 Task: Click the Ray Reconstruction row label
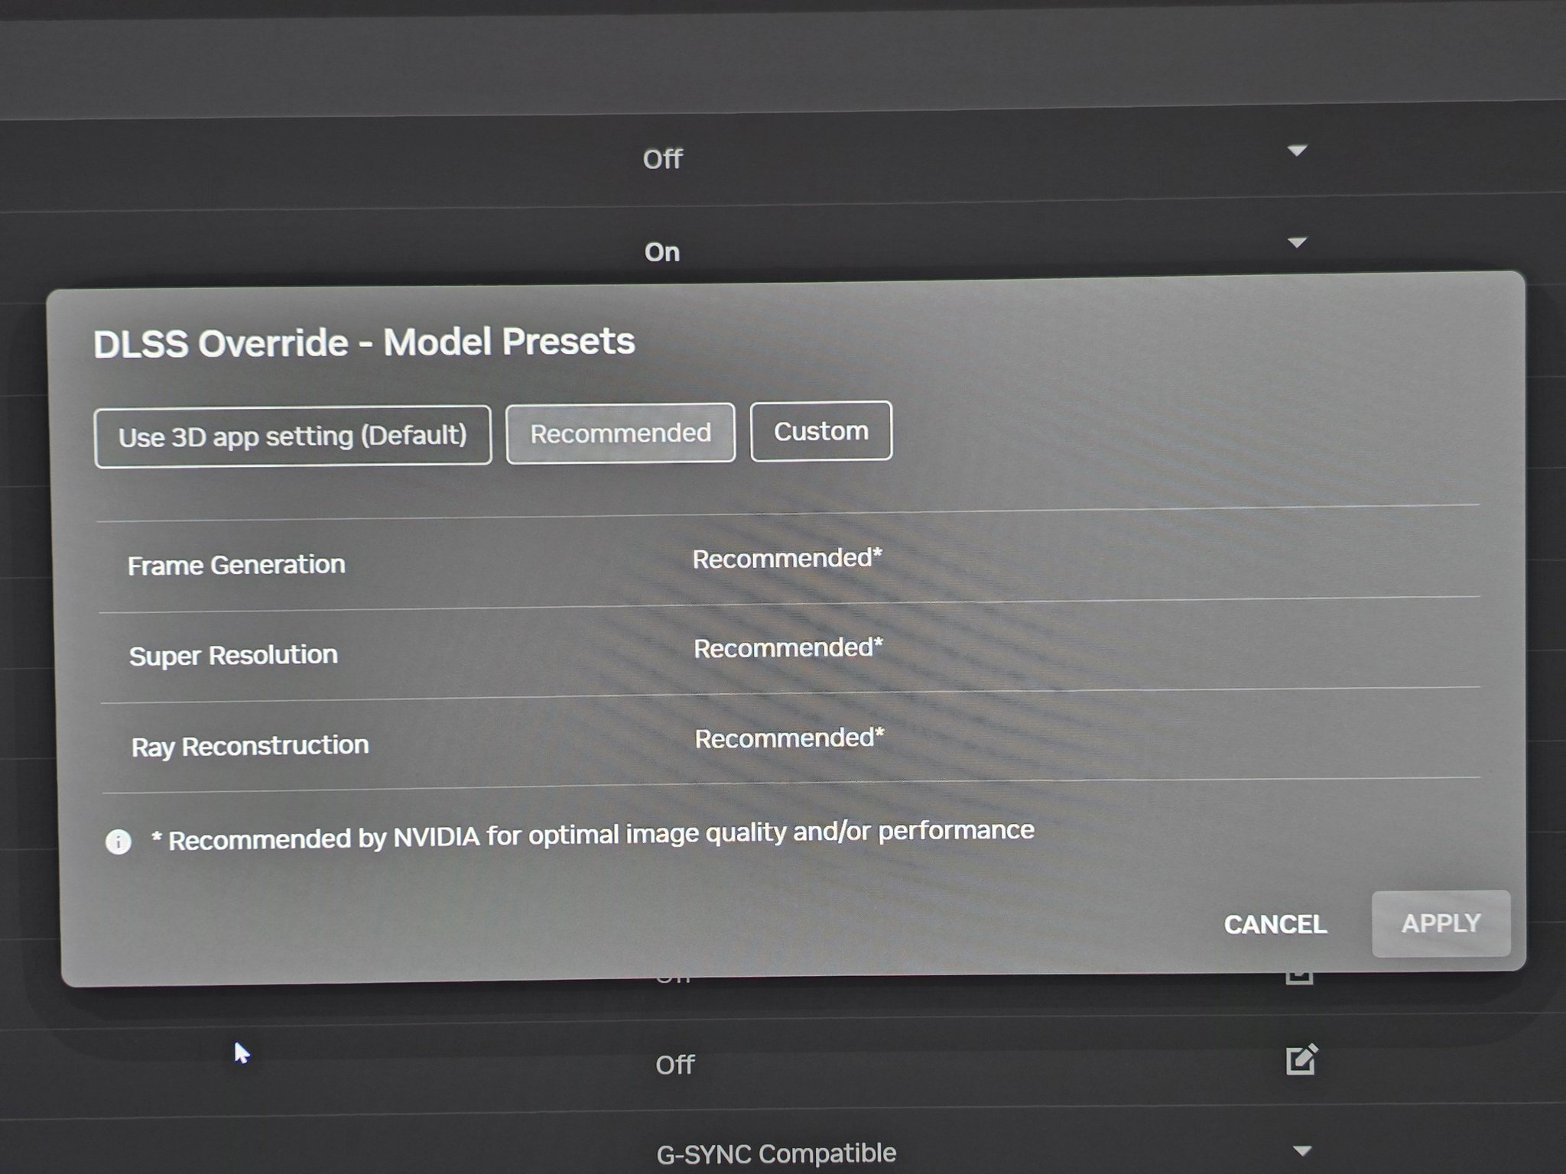pyautogui.click(x=250, y=745)
